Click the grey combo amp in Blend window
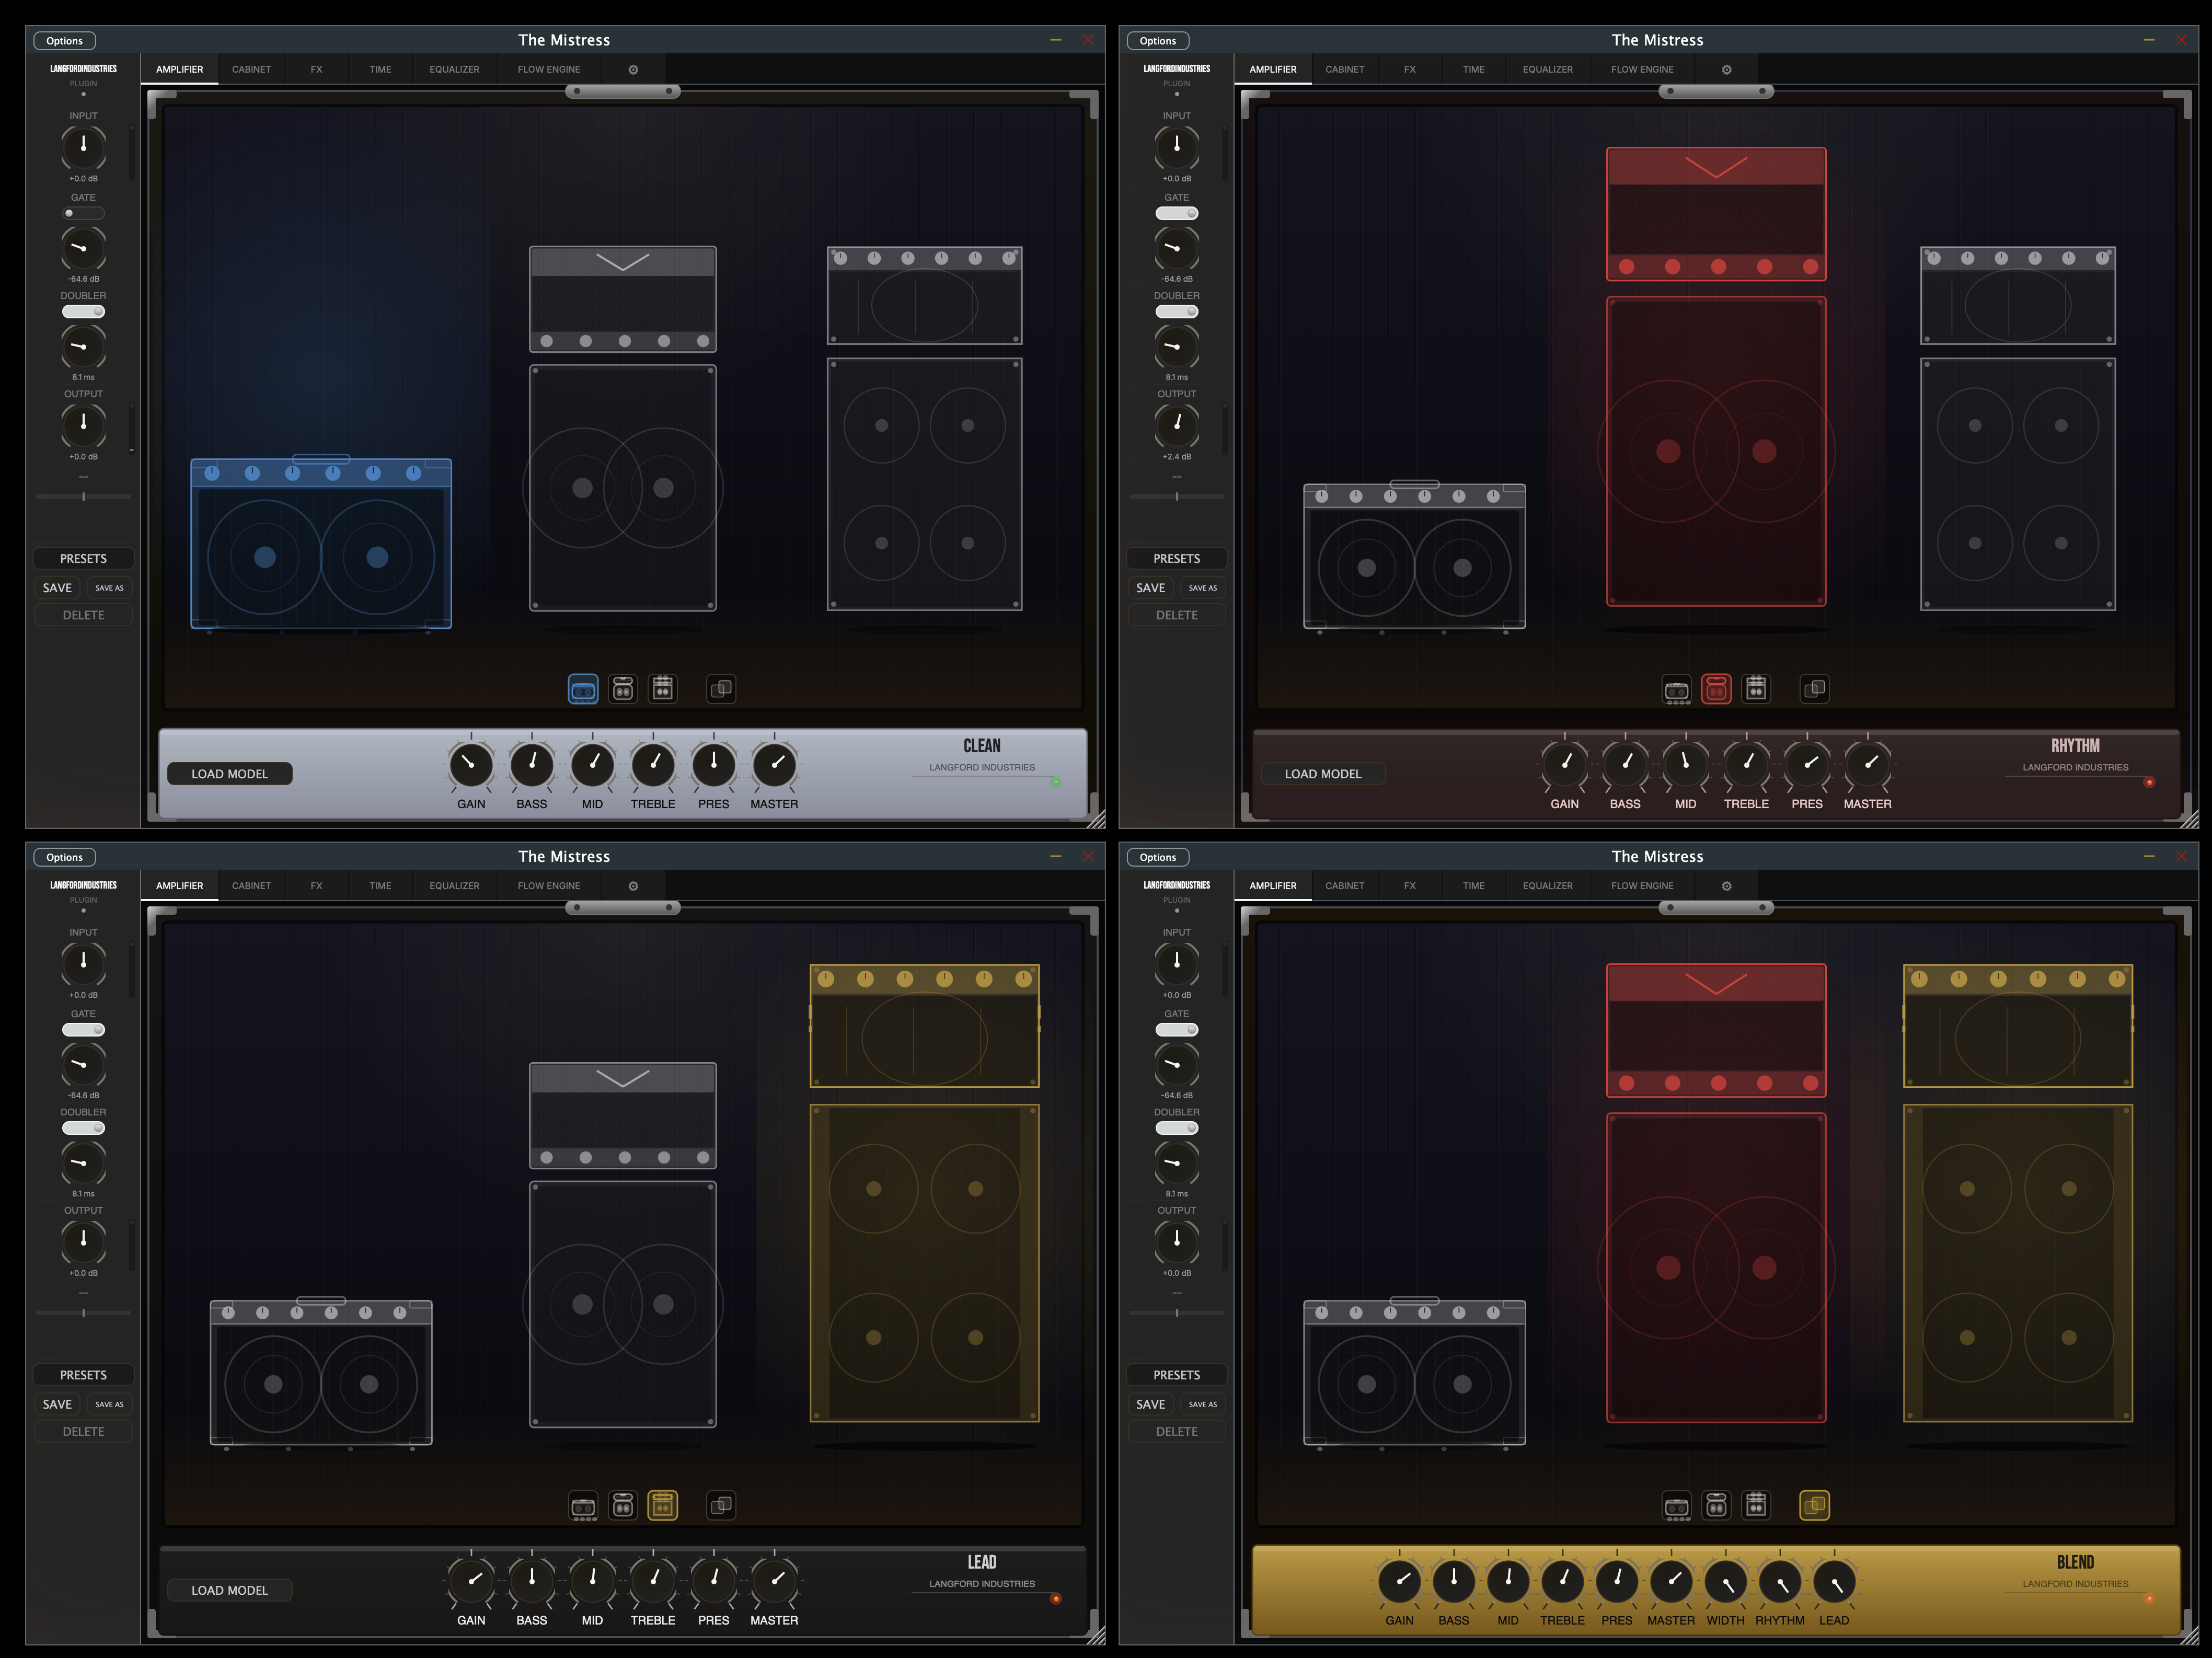 pyautogui.click(x=1414, y=1372)
